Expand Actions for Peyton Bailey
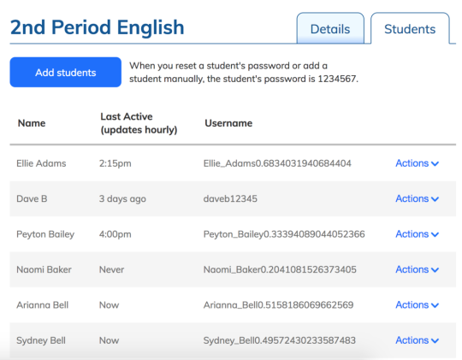The image size is (462, 360). click(x=417, y=234)
